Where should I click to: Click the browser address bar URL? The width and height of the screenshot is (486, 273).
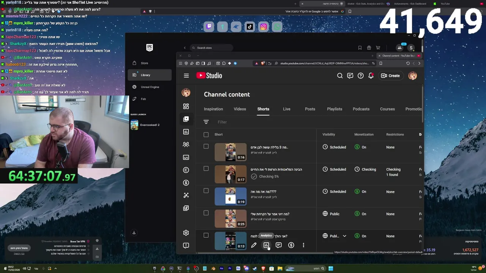tap(324, 63)
